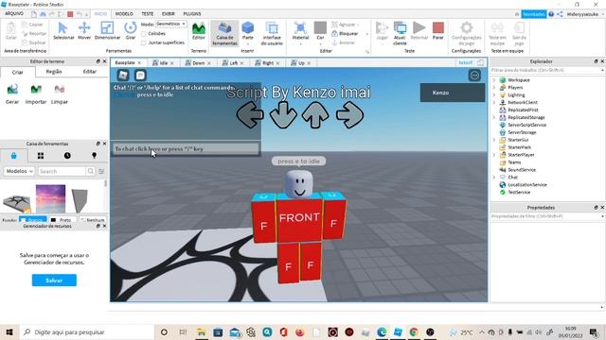Expand the Players tree node
This screenshot has width=606, height=340.
[494, 88]
